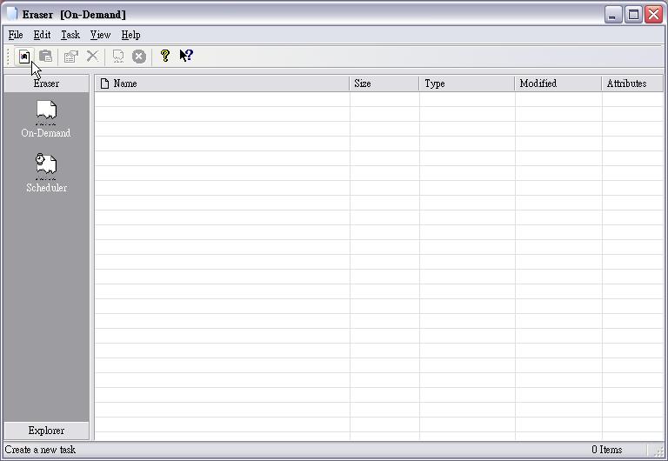Click the paste toolbar icon
Viewport: 668px width, 461px height.
[x=45, y=57]
